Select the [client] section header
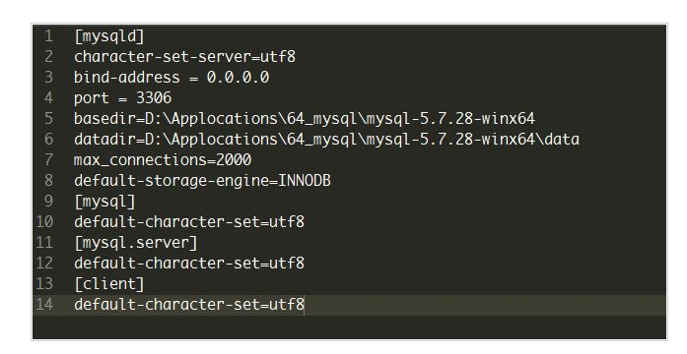Image resolution: width=687 pixels, height=354 pixels. [108, 284]
